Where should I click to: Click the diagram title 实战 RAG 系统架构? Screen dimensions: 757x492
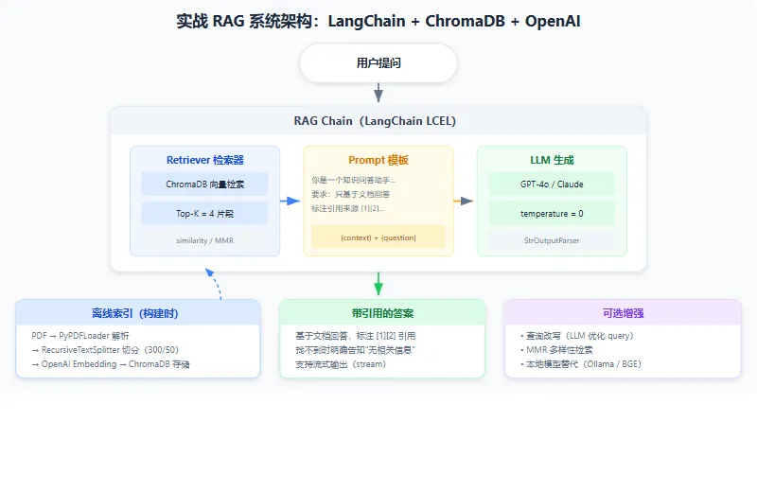378,21
